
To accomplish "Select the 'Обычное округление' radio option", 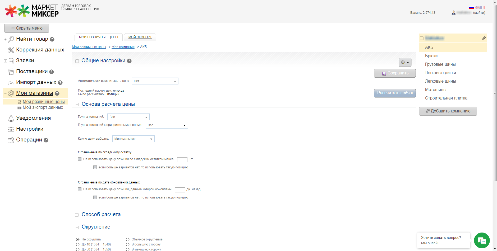I will (x=128, y=240).
